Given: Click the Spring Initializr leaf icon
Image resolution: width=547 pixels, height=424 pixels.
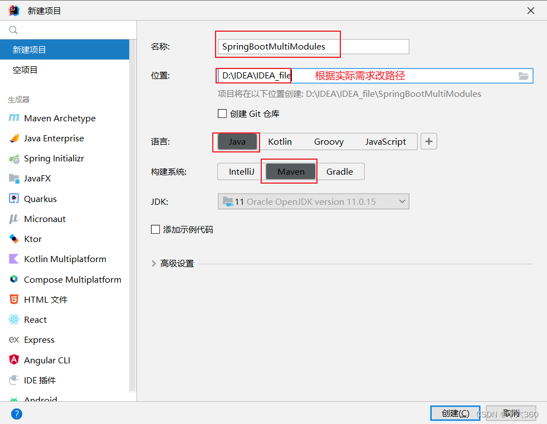Looking at the screenshot, I should pyautogui.click(x=14, y=159).
